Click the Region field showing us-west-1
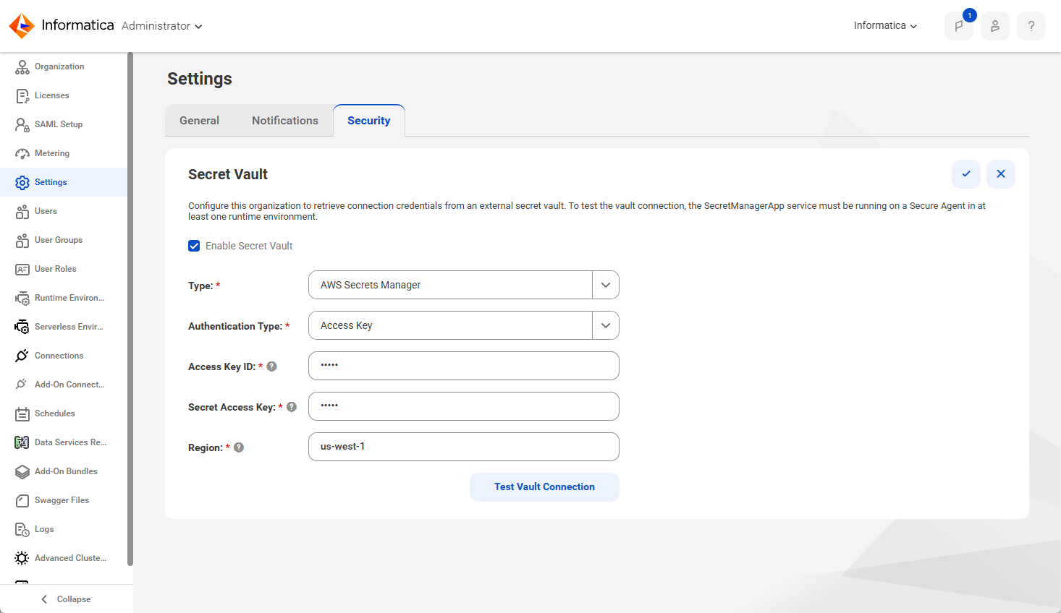This screenshot has width=1061, height=613. point(464,447)
